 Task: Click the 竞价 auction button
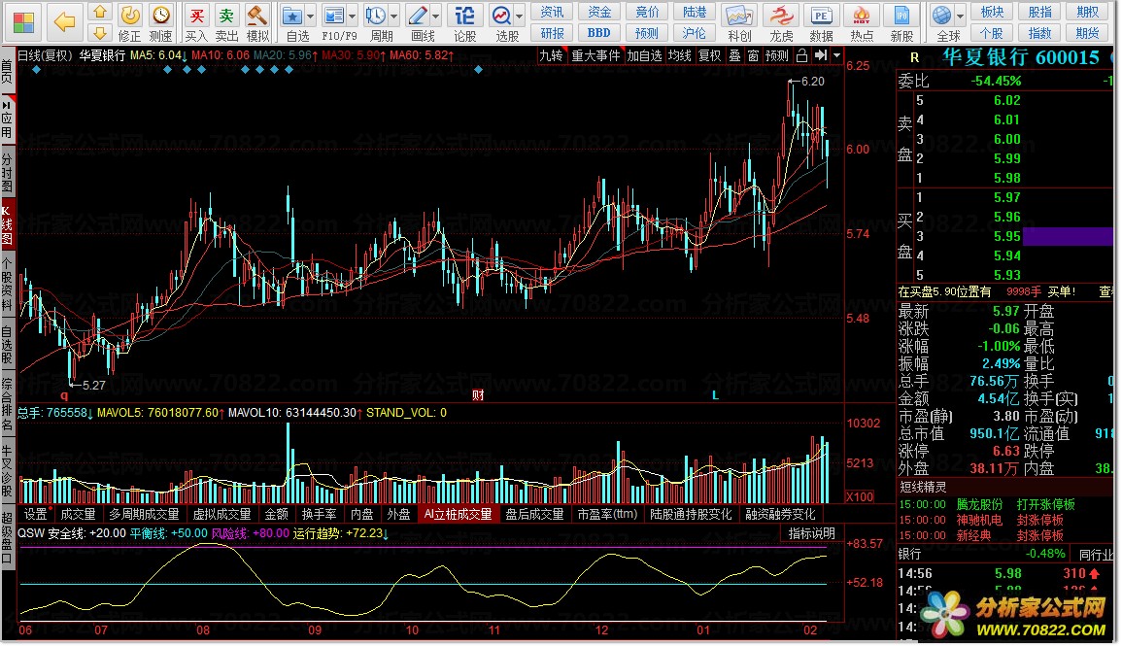point(647,13)
